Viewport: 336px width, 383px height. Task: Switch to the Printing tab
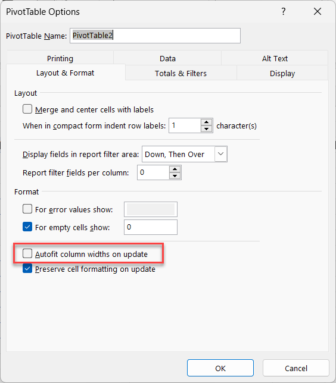tap(60, 58)
